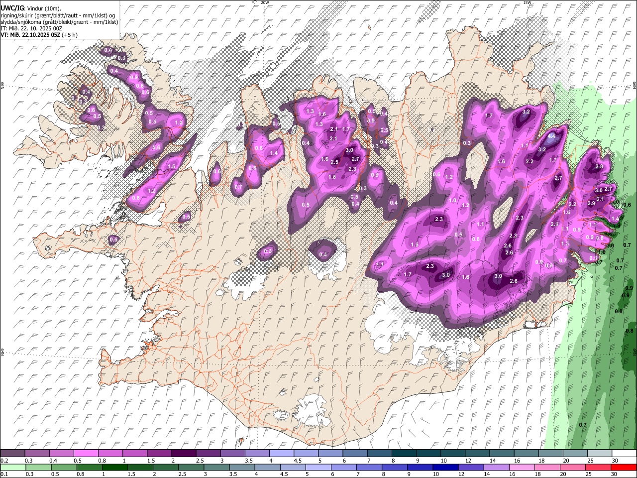The height and width of the screenshot is (478, 637).
Task: Pick the pale lavender 4 swatch in upper snow scale
Action: (x=281, y=454)
